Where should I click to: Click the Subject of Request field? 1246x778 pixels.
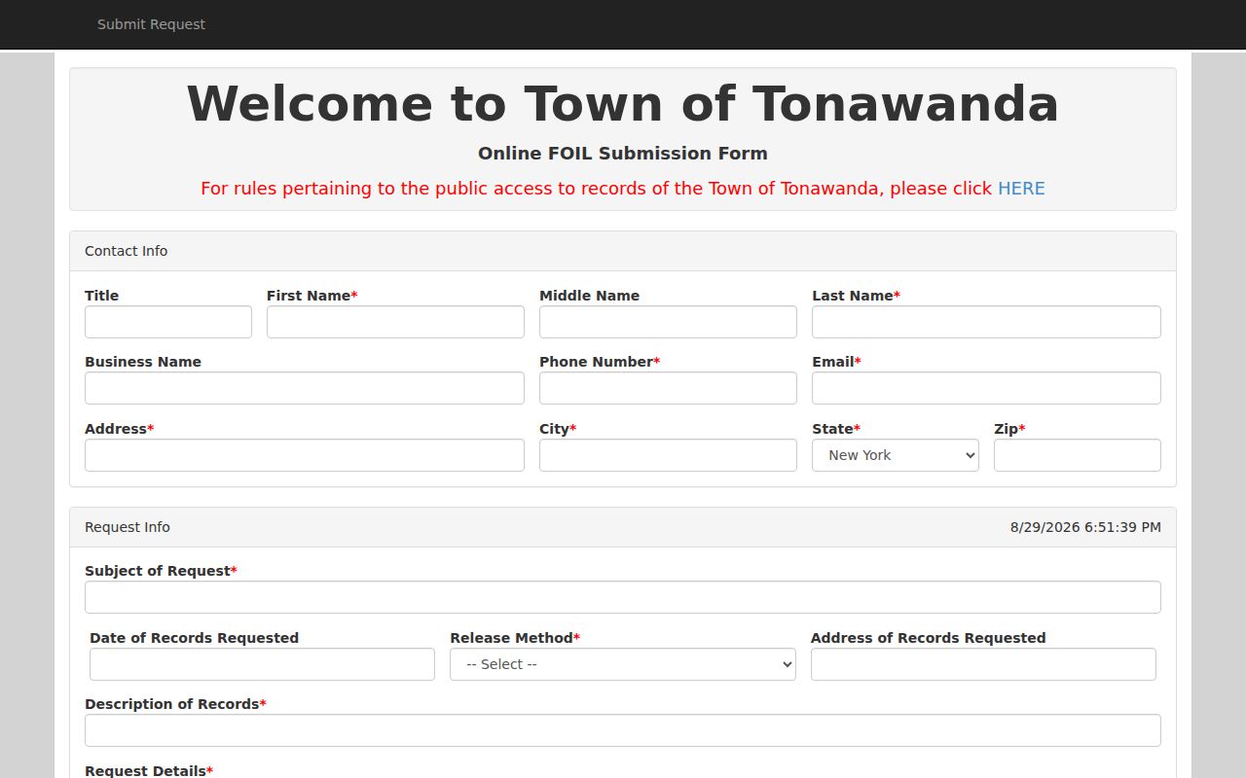point(623,597)
